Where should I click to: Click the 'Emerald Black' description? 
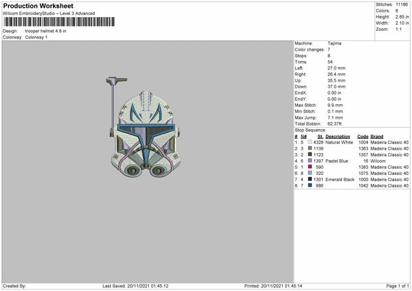click(340, 179)
